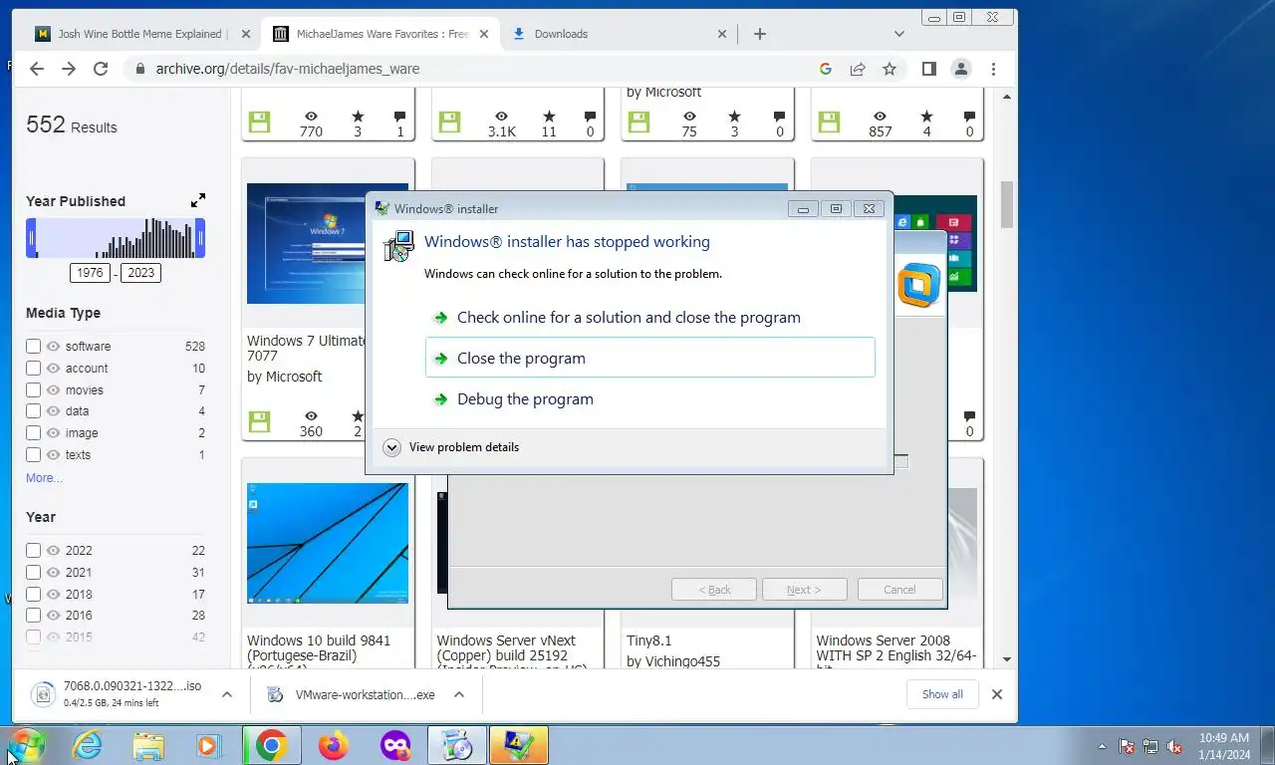Open the Windows Start menu orb
The width and height of the screenshot is (1275, 765).
(27, 745)
